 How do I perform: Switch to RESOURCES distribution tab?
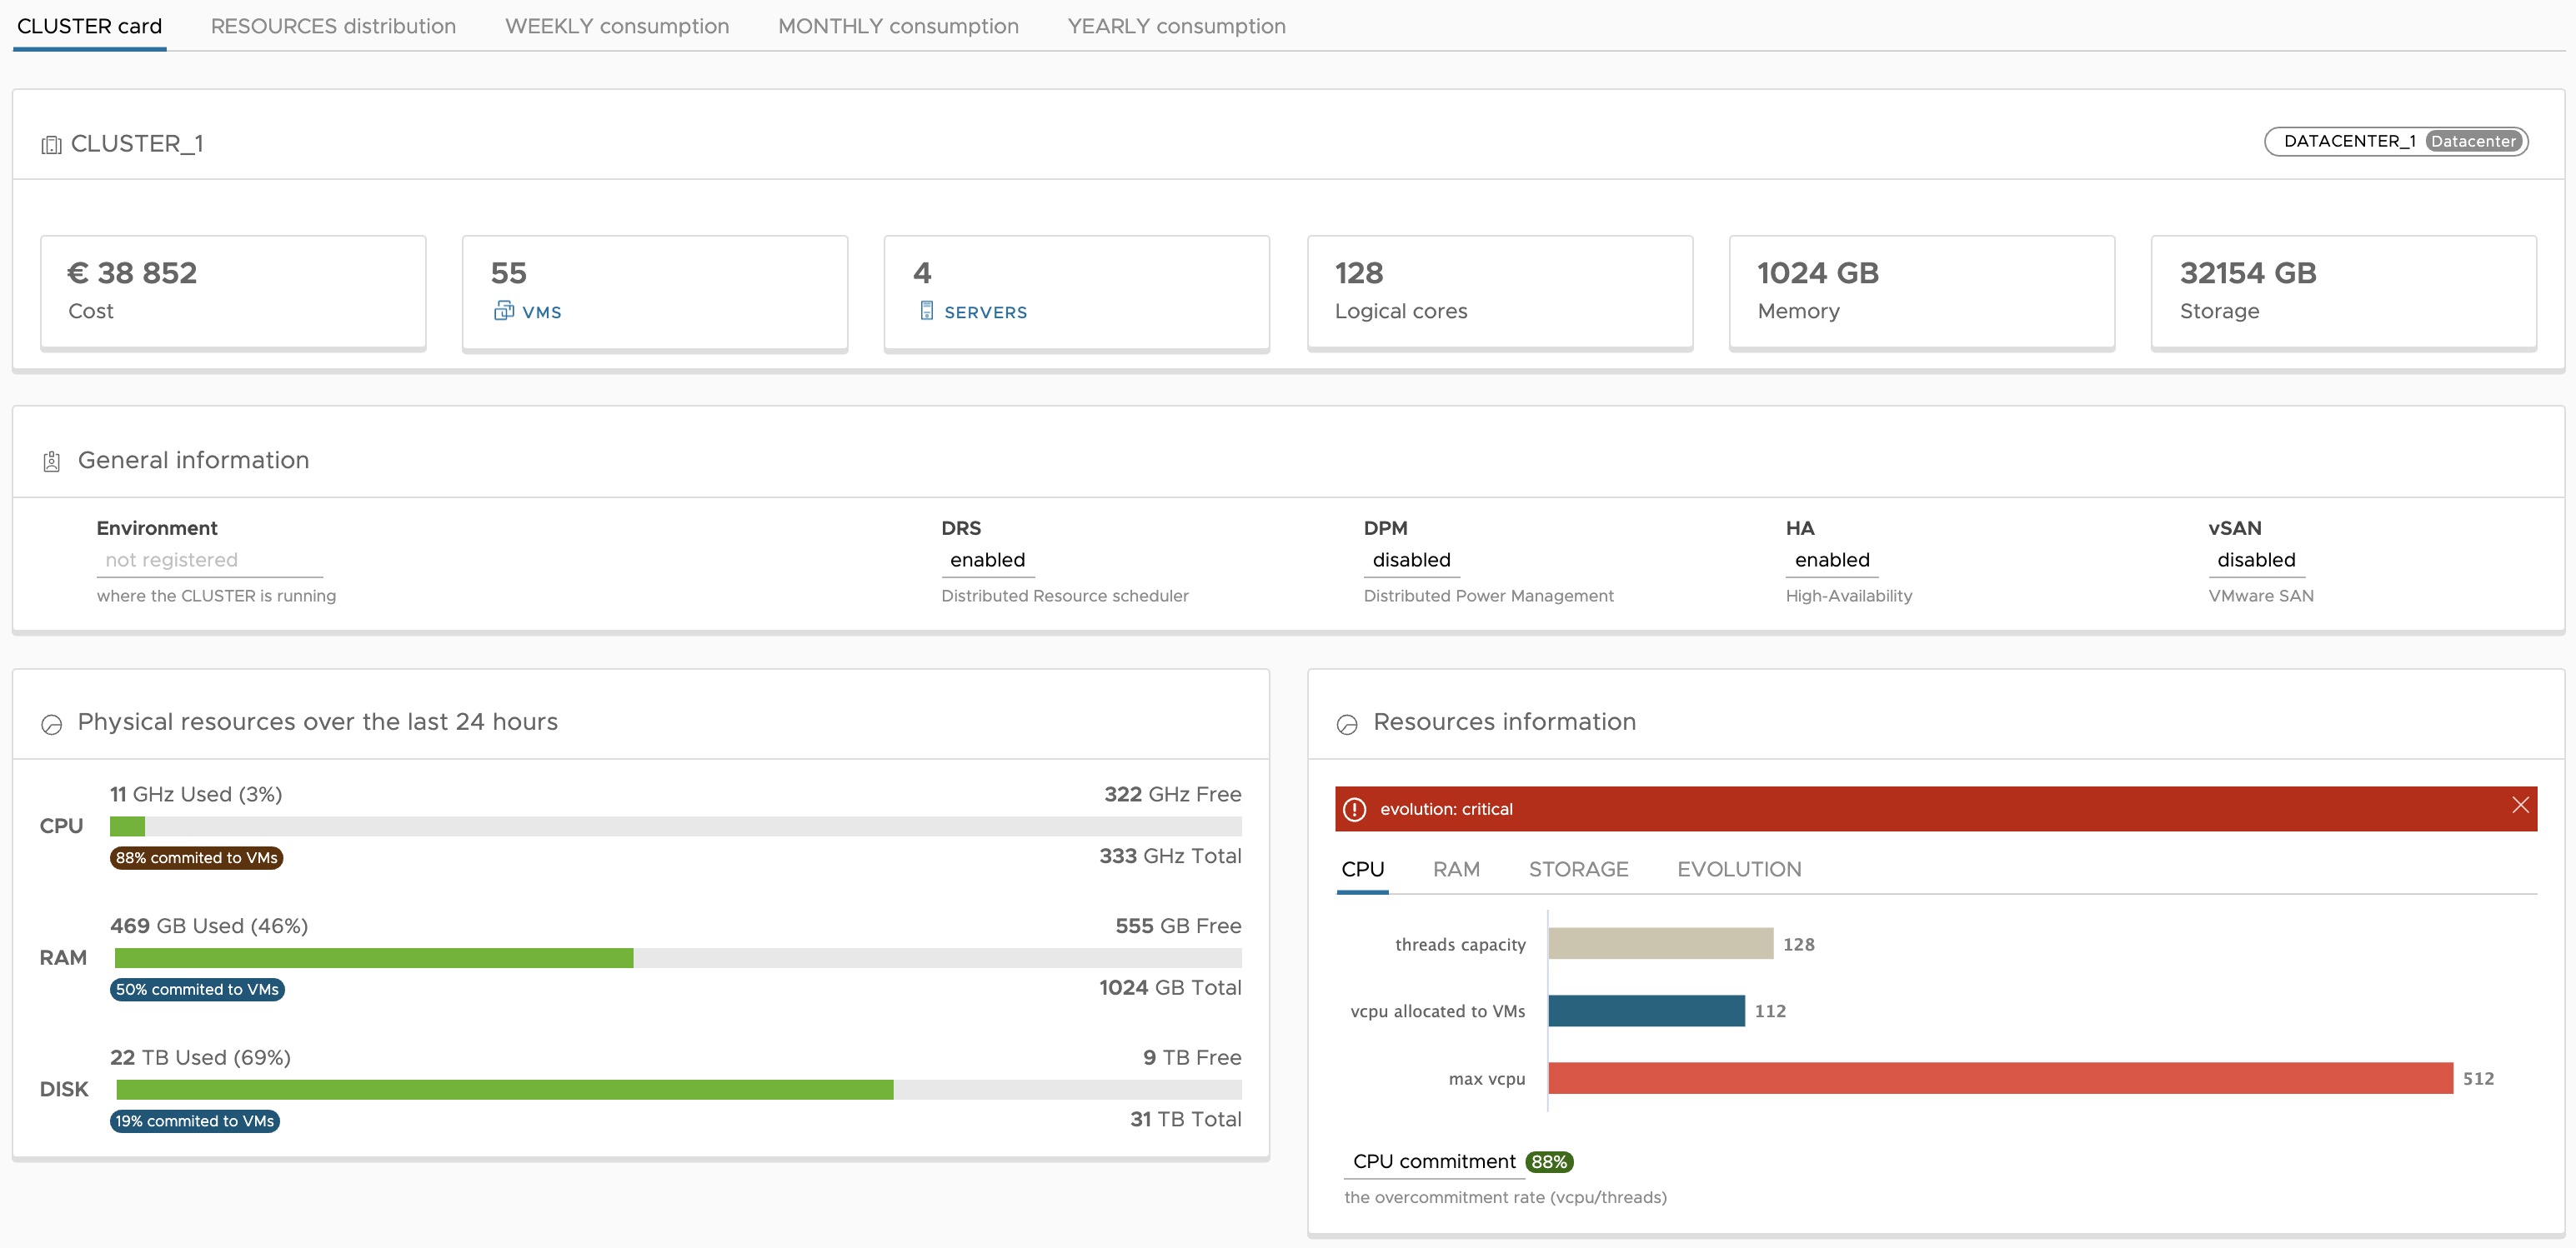333,26
